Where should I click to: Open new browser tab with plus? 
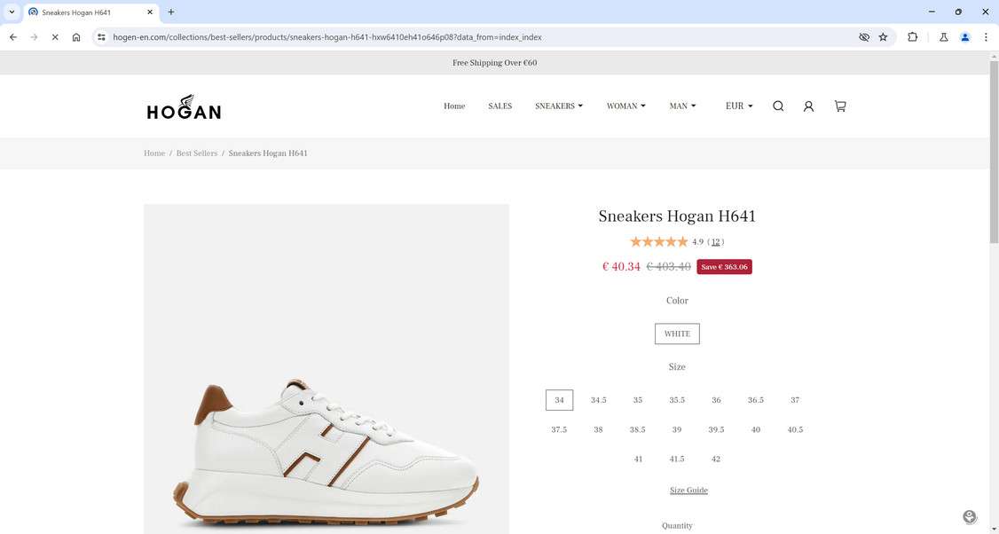click(170, 12)
